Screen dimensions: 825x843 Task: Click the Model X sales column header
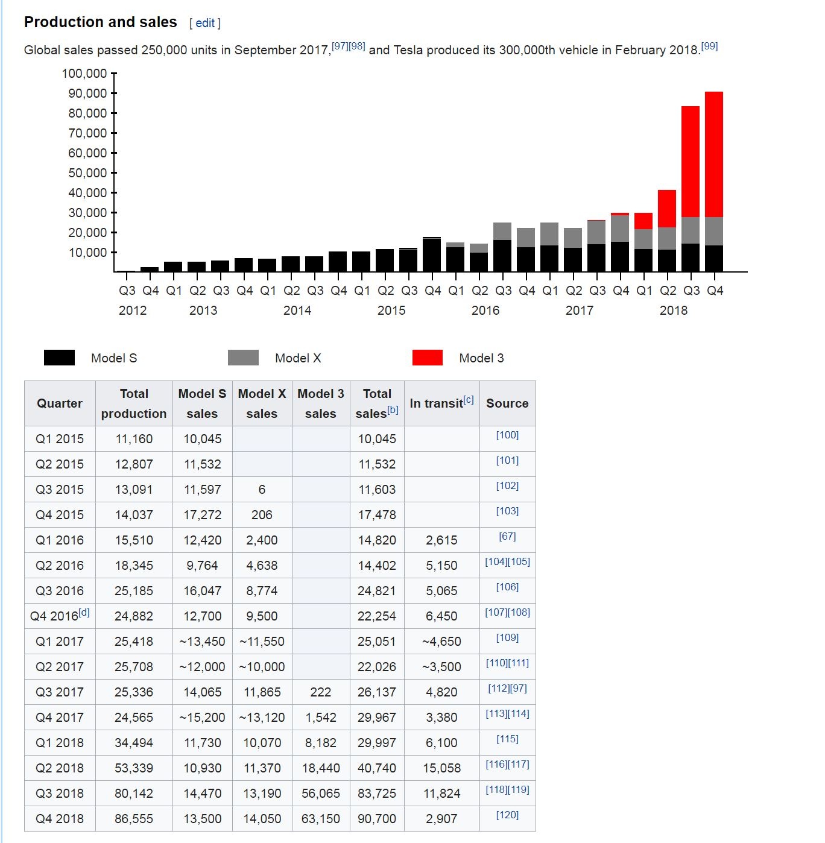pos(262,403)
